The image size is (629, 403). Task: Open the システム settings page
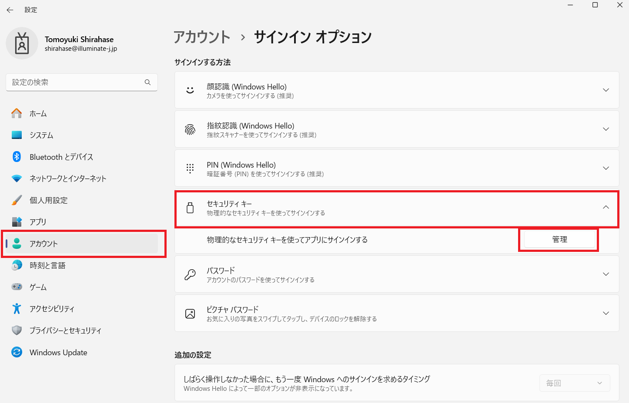[82, 135]
